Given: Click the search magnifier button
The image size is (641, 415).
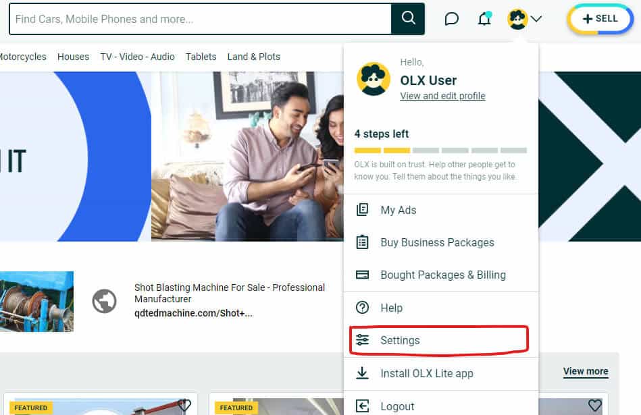Looking at the screenshot, I should coord(407,19).
